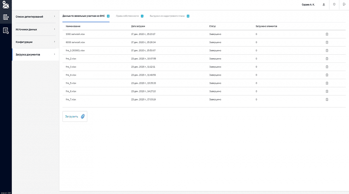This screenshot has height=194, width=349.
Task: Switch to the Права собственности tab
Action: (x=127, y=16)
